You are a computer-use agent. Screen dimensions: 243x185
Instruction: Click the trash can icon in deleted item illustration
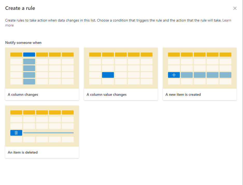(x=16, y=133)
